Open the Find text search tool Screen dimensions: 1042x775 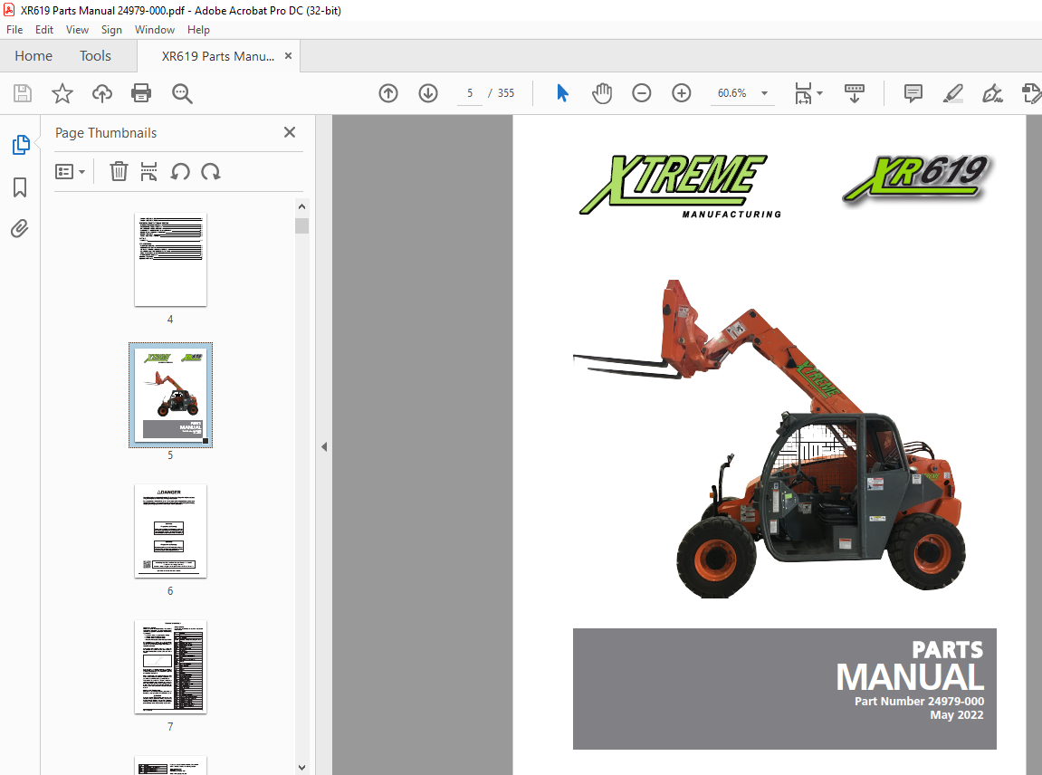point(182,93)
